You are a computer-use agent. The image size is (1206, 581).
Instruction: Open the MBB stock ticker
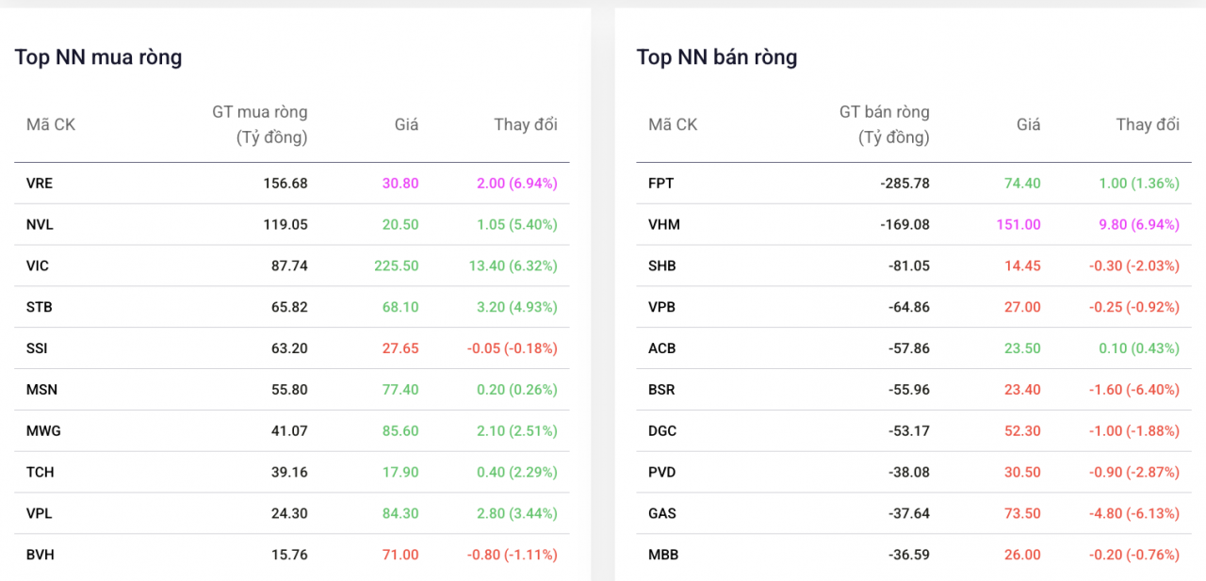[x=663, y=555]
